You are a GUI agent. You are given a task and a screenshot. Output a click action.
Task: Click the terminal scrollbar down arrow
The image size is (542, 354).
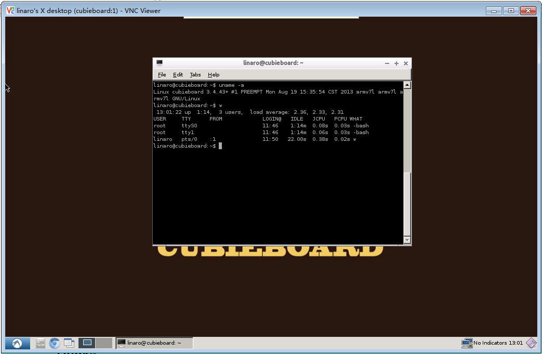407,240
